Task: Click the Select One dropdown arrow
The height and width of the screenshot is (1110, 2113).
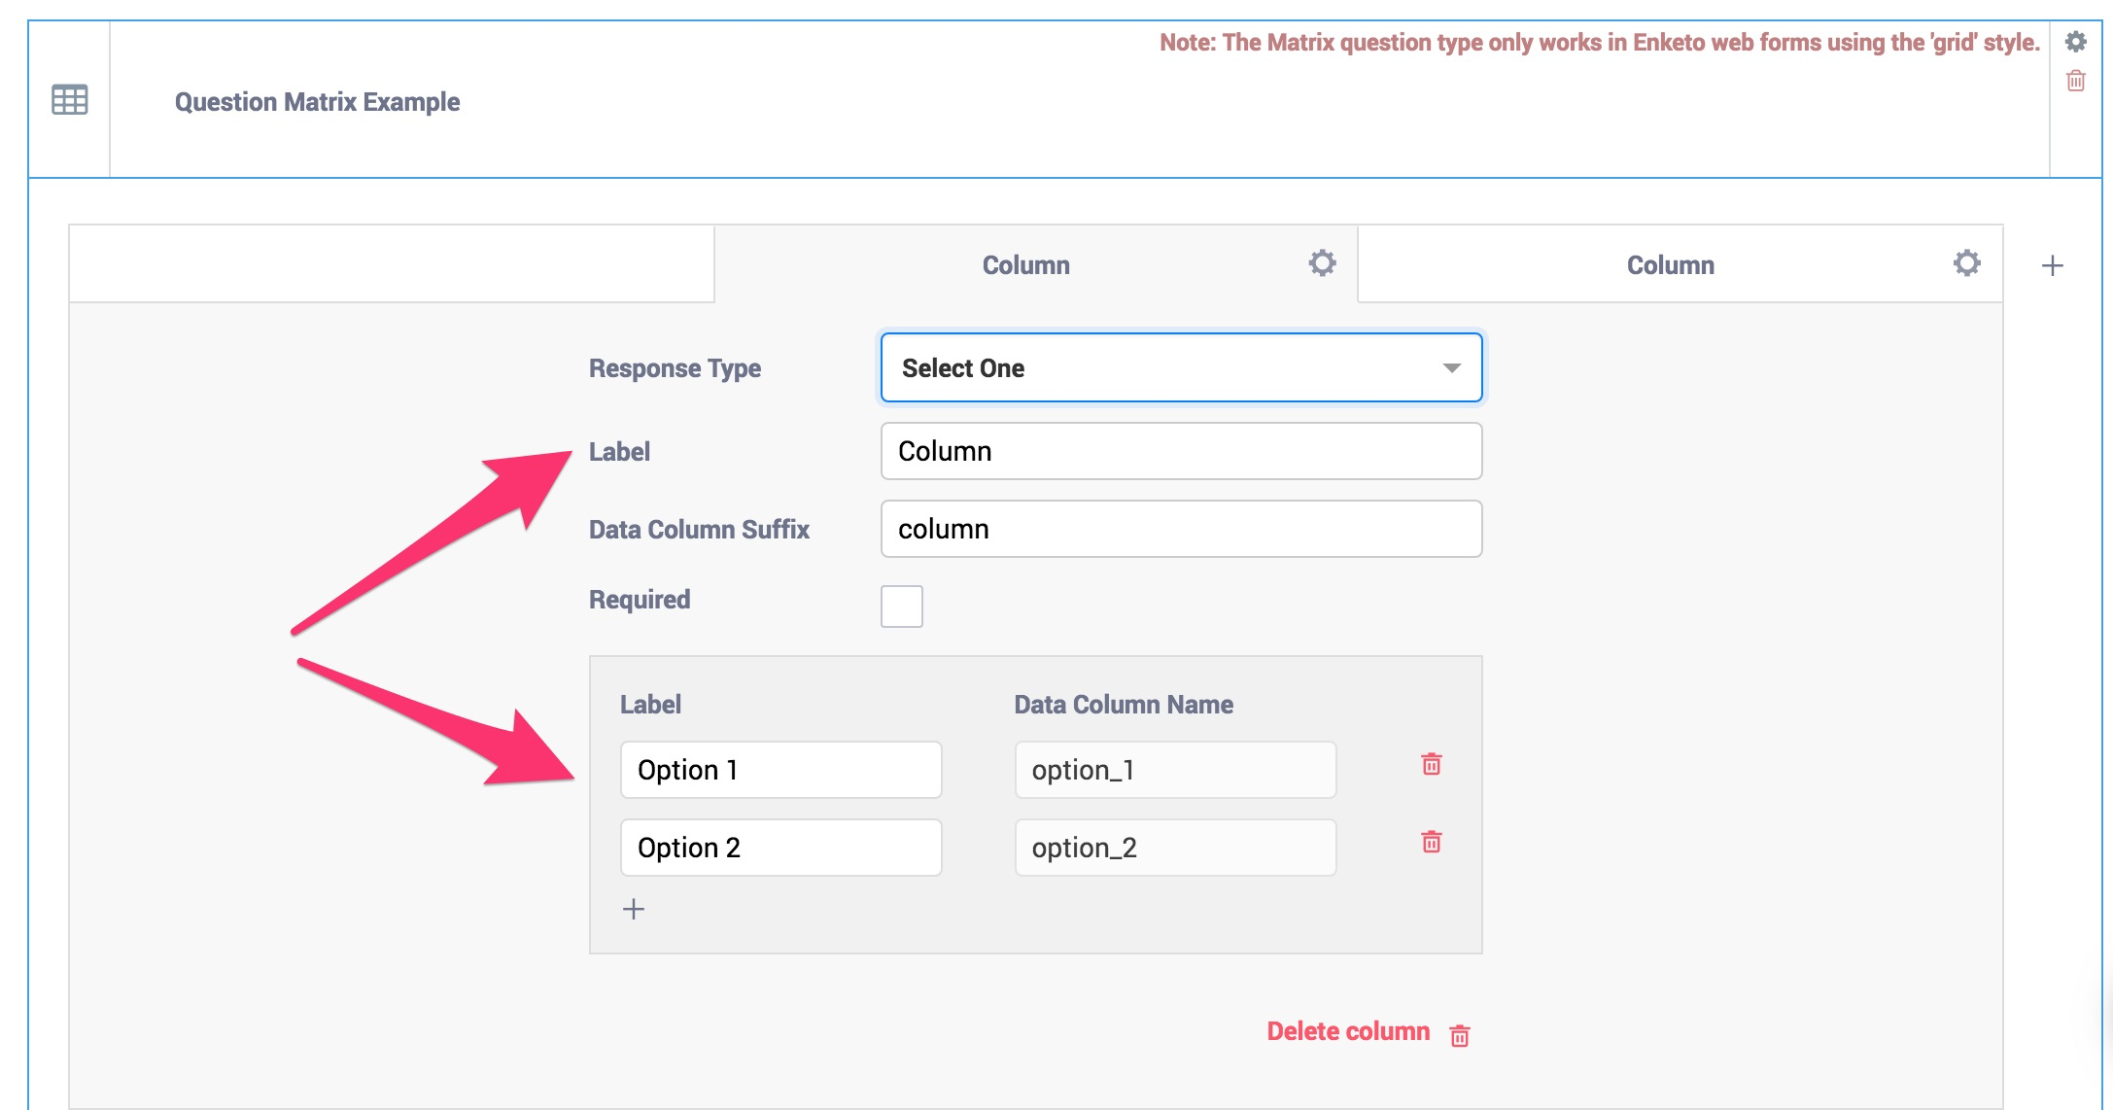Action: [x=1451, y=367]
